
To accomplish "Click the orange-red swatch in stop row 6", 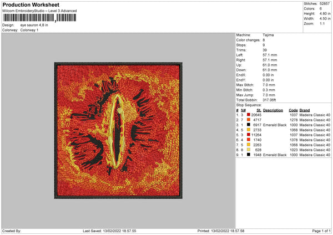I will click(x=249, y=140).
